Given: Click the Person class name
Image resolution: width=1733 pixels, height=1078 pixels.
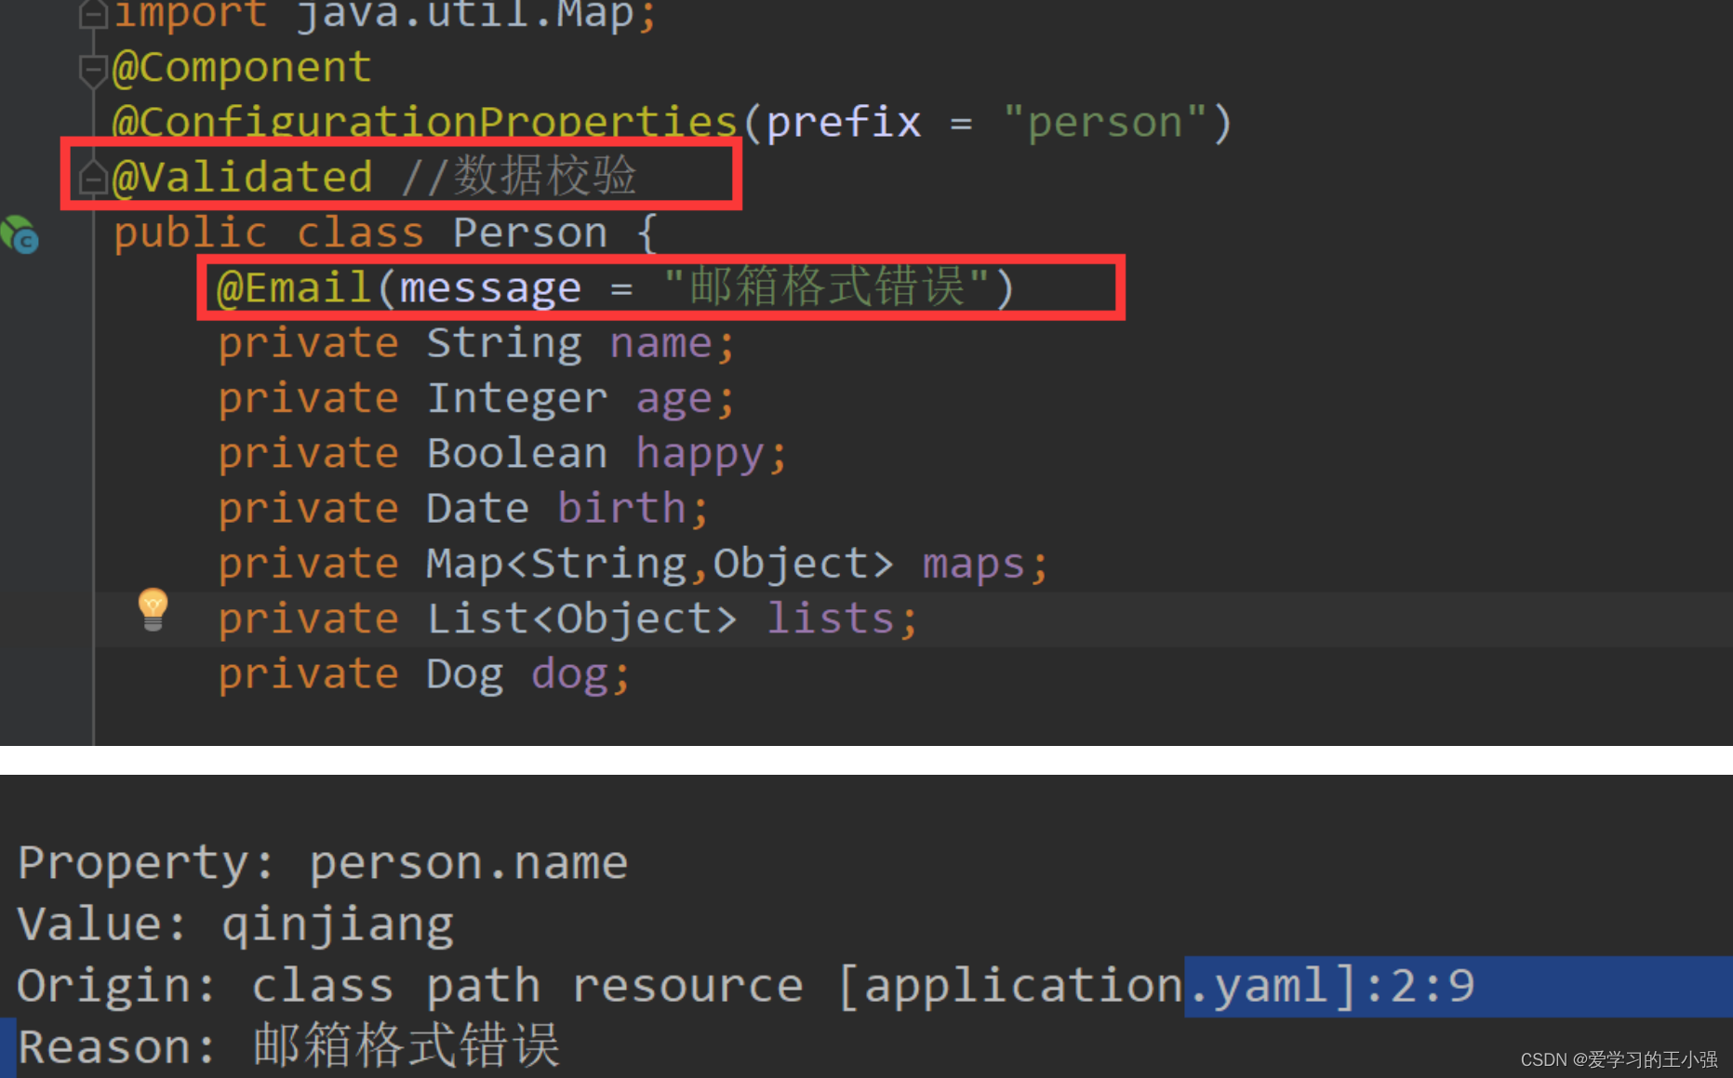Looking at the screenshot, I should point(530,233).
